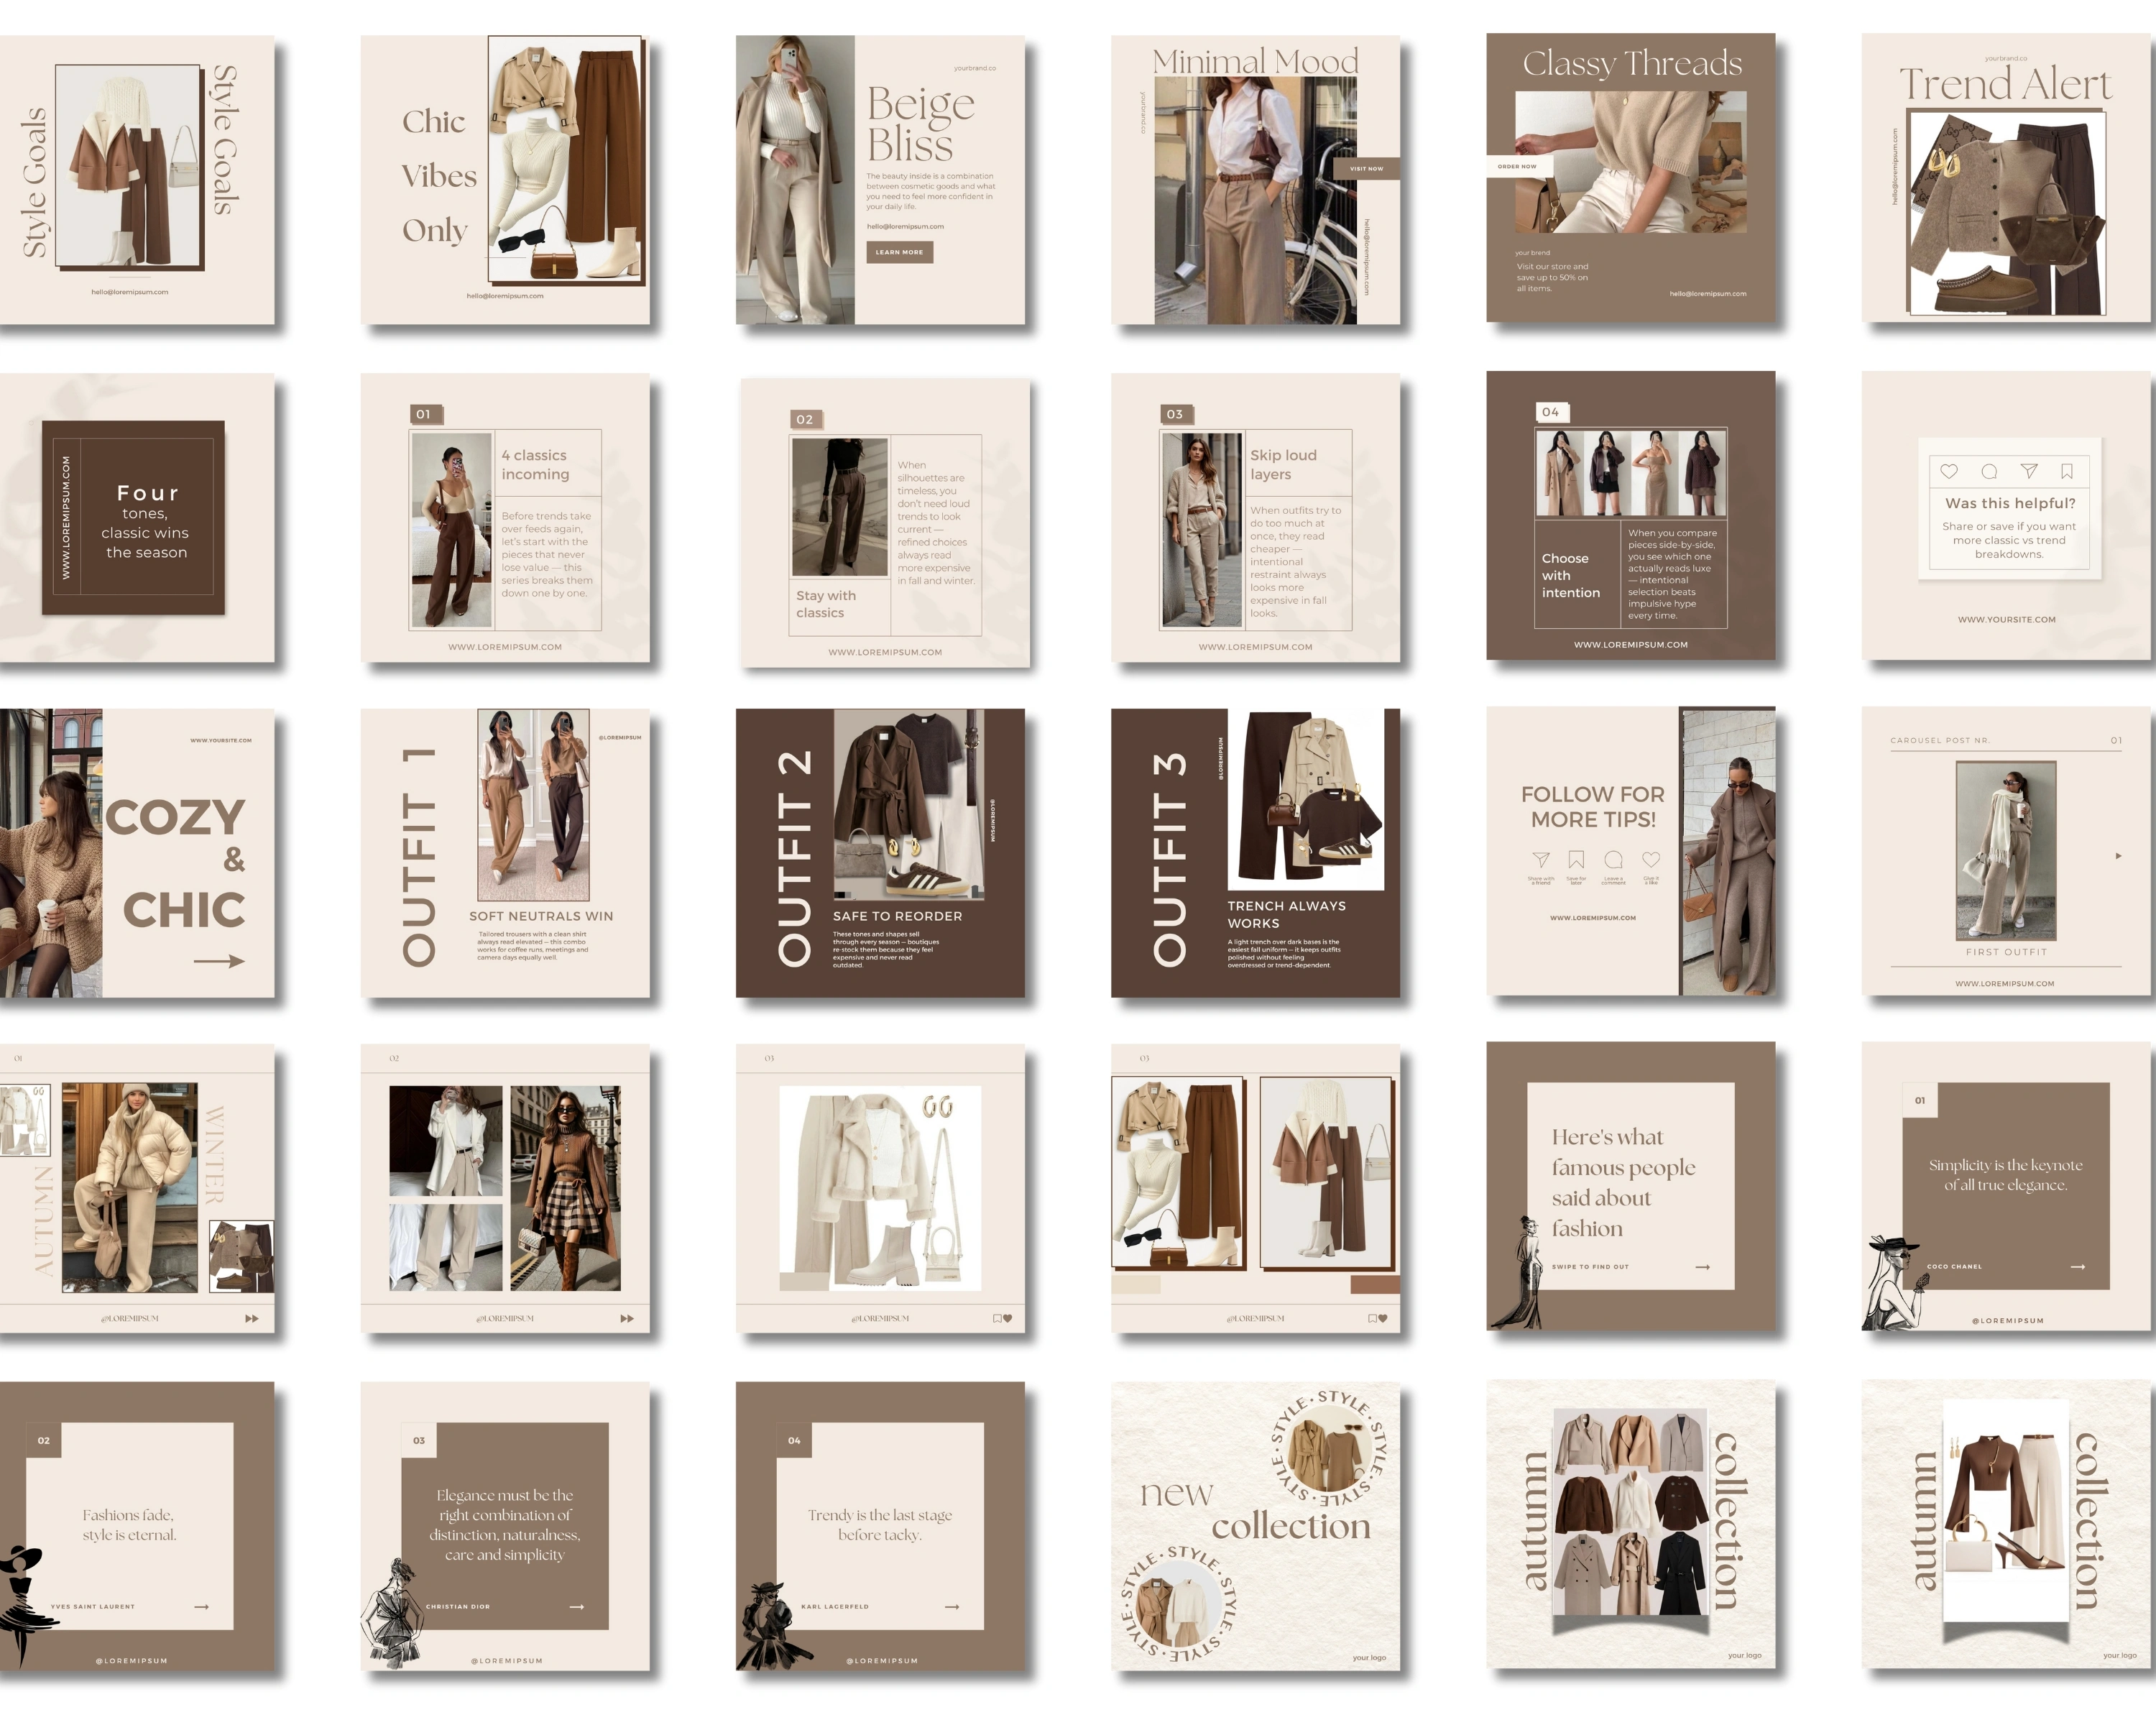
Task: Click the VISIT NOW button on the Minimal Mood post
Action: coord(1366,168)
